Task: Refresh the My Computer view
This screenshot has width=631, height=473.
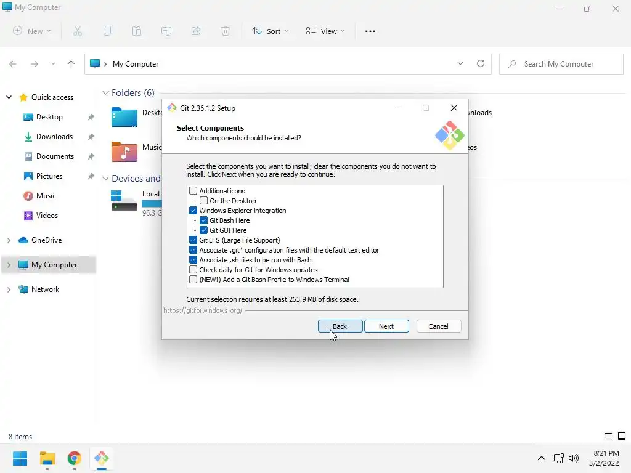Action: point(481,64)
